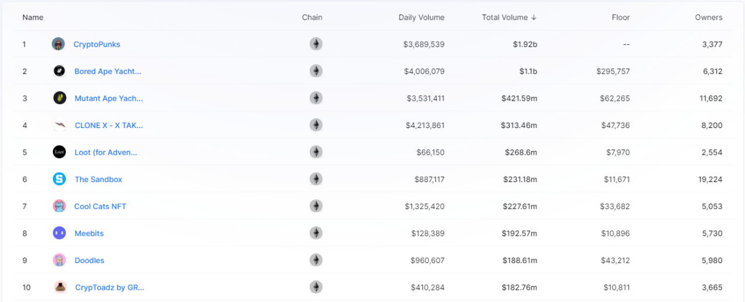Select the $1.1b total volume cell

(x=528, y=71)
